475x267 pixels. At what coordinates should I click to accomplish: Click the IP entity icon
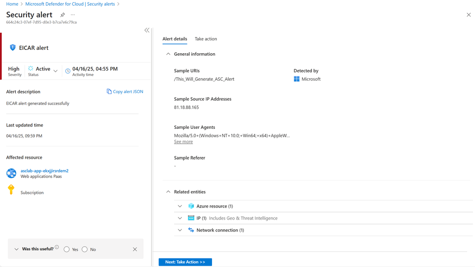pyautogui.click(x=191, y=218)
